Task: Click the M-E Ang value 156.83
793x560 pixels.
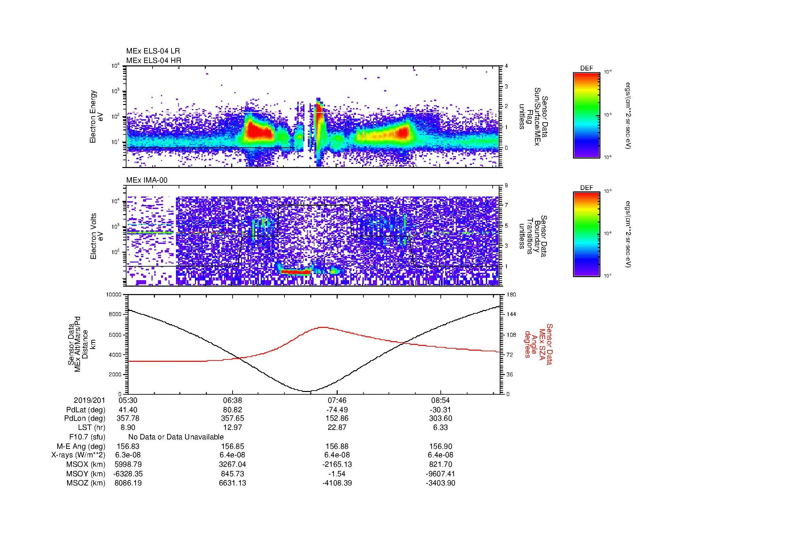Action: tap(128, 446)
